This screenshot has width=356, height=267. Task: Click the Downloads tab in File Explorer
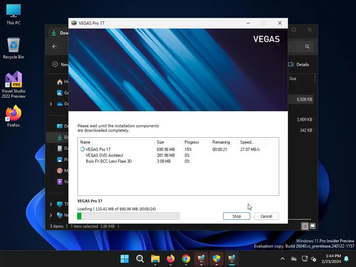coord(58,33)
